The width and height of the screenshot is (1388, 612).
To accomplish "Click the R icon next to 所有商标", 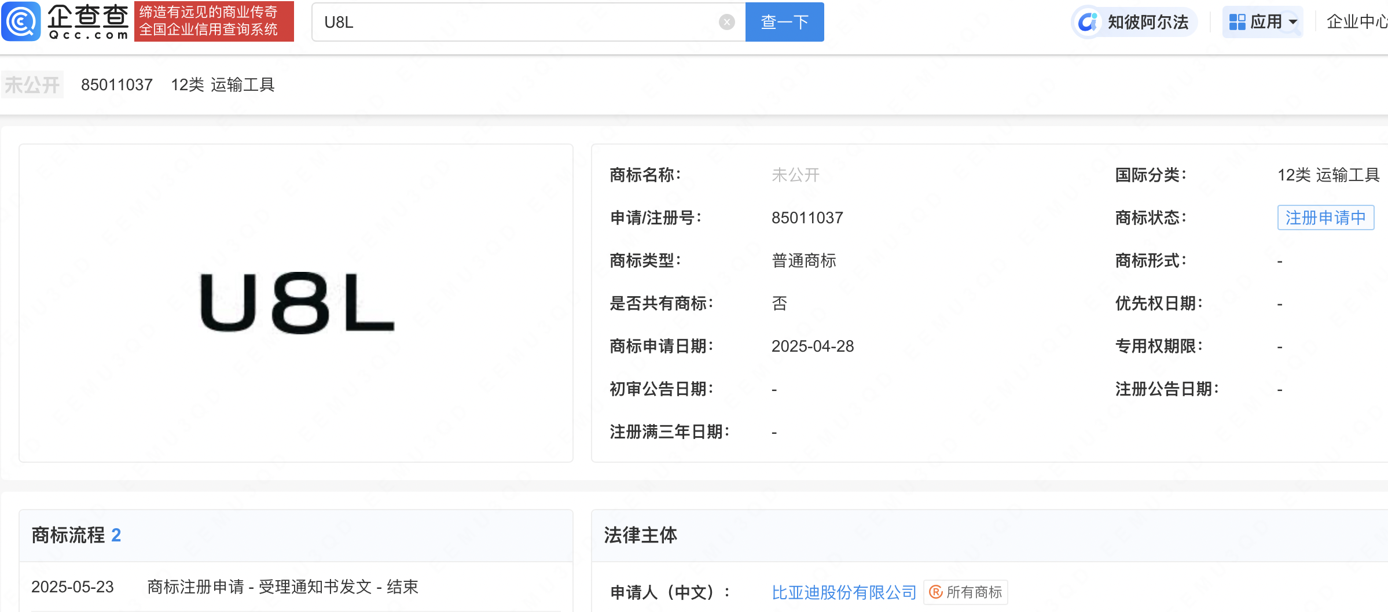I will (x=935, y=592).
